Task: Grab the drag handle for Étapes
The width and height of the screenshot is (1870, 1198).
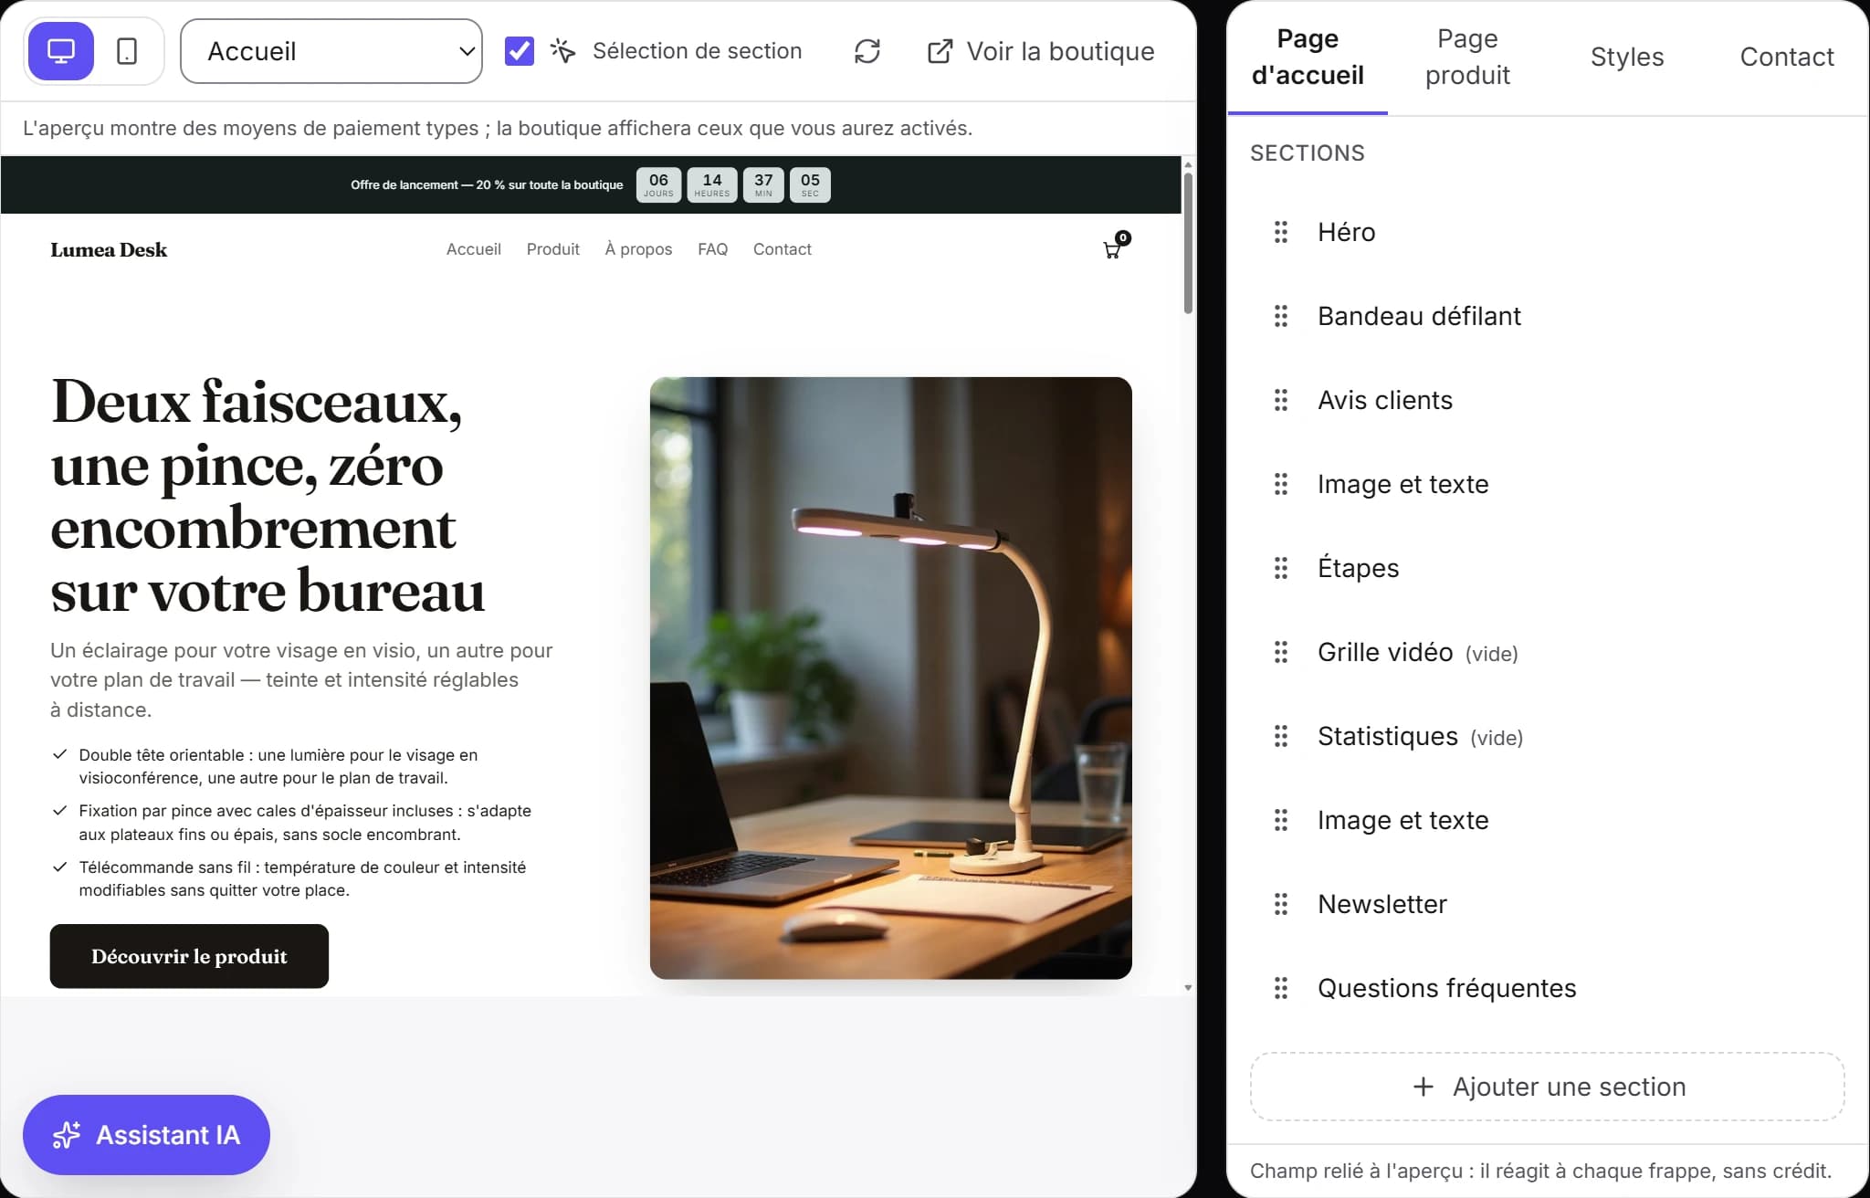Action: (1281, 568)
